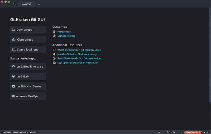Click the Clone a repo button
The height and width of the screenshot is (134, 211).
click(28, 40)
